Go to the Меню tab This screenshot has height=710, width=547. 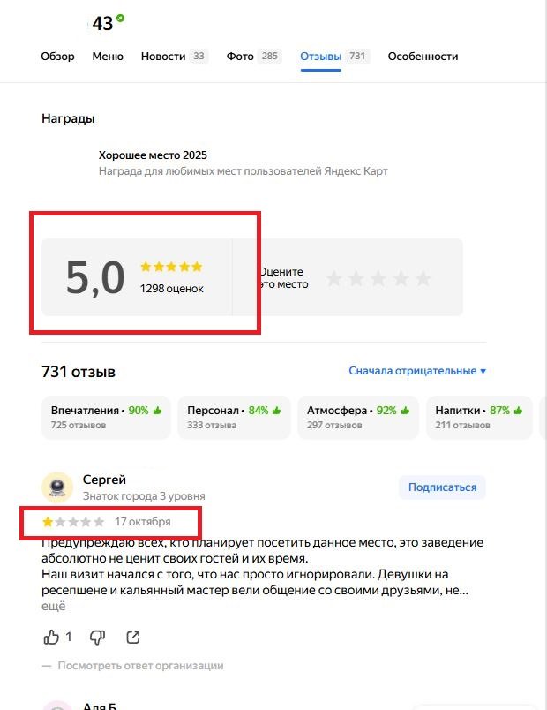[108, 57]
